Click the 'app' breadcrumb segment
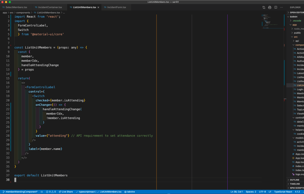This screenshot has width=304, height=194. click(4, 12)
